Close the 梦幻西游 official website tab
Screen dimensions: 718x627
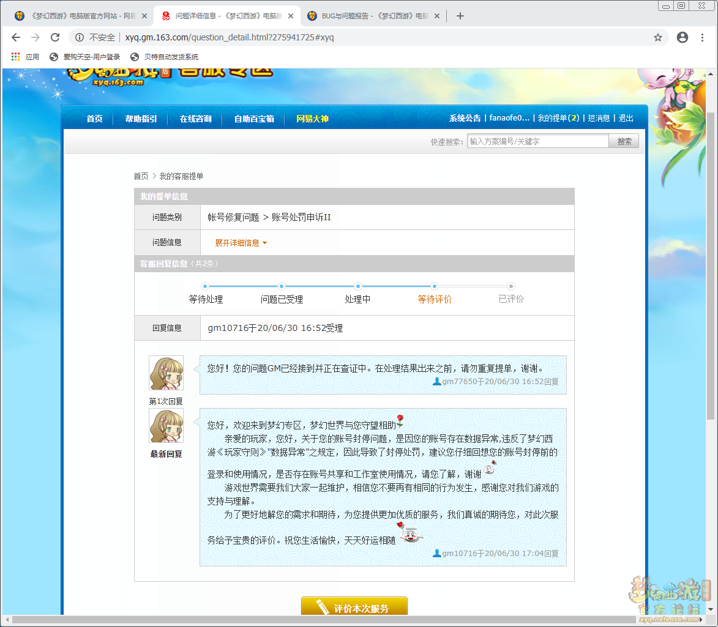[144, 16]
